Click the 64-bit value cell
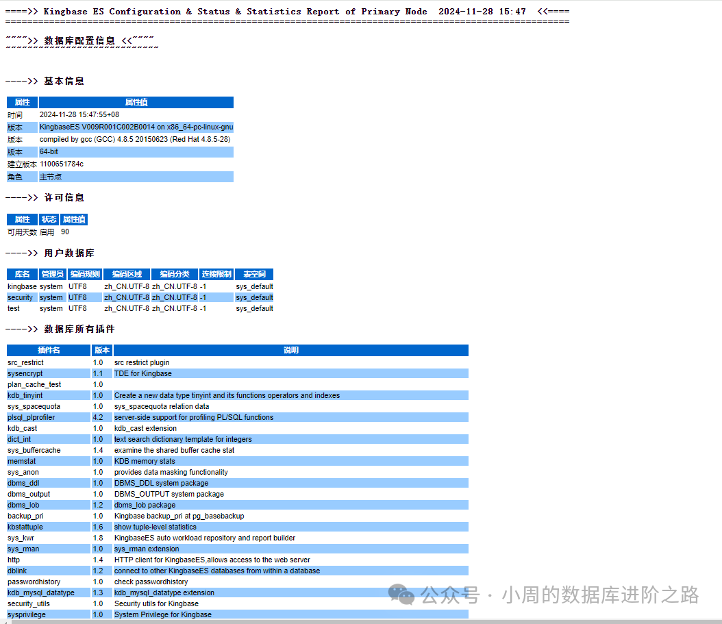The width and height of the screenshot is (722, 624). [136, 152]
